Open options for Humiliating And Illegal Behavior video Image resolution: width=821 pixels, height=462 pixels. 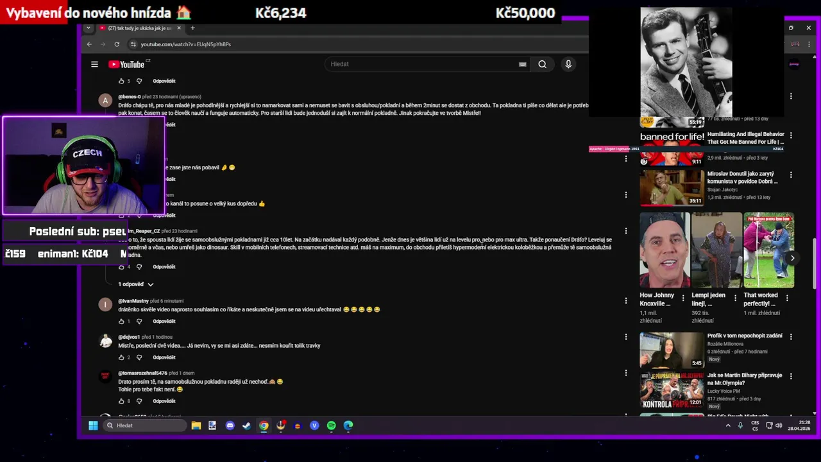click(x=791, y=135)
